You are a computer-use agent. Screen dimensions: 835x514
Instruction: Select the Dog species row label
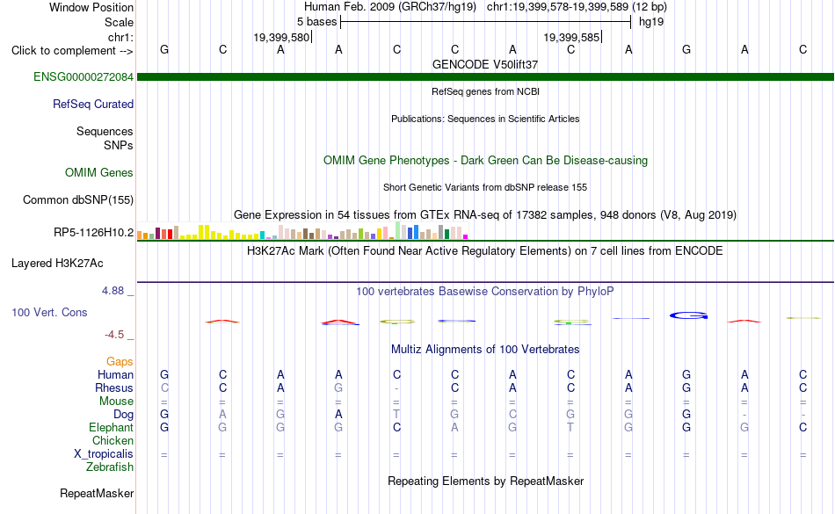click(x=123, y=414)
